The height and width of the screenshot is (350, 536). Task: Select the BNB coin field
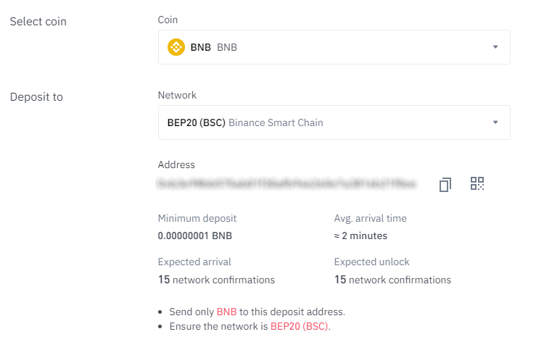[x=334, y=47]
